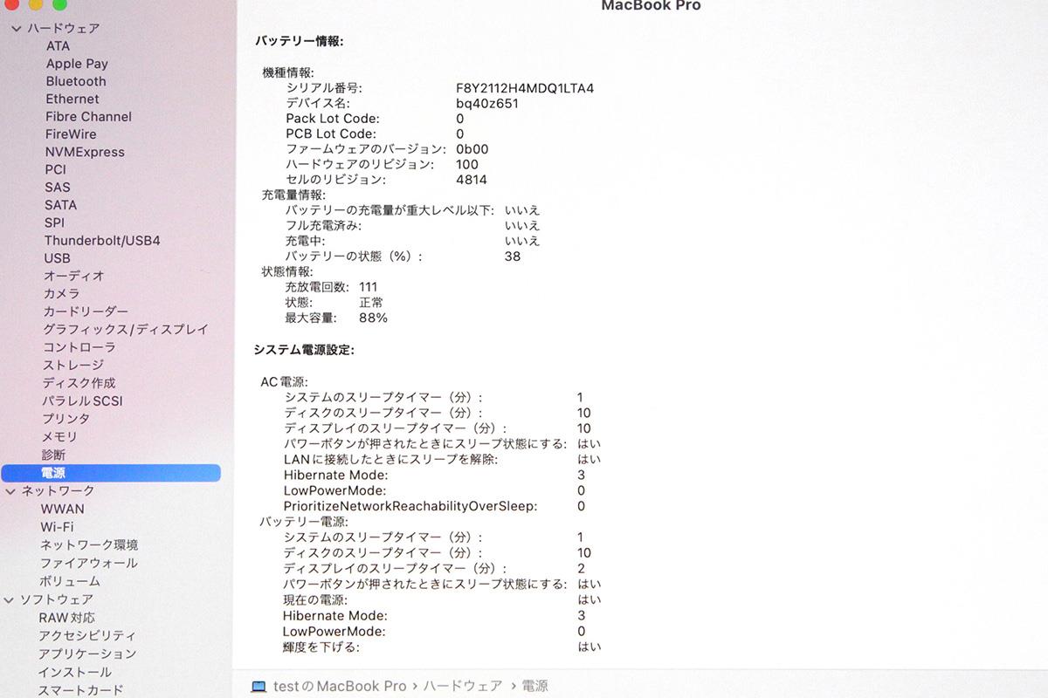Click serial number F8Y2112H4MDQ1LTA4
Viewport: 1048px width, 698px height.
click(525, 88)
